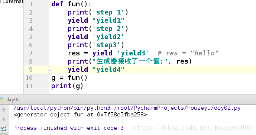Click 'print(g)' on line 11
The width and height of the screenshot is (256, 135).
click(x=67, y=86)
